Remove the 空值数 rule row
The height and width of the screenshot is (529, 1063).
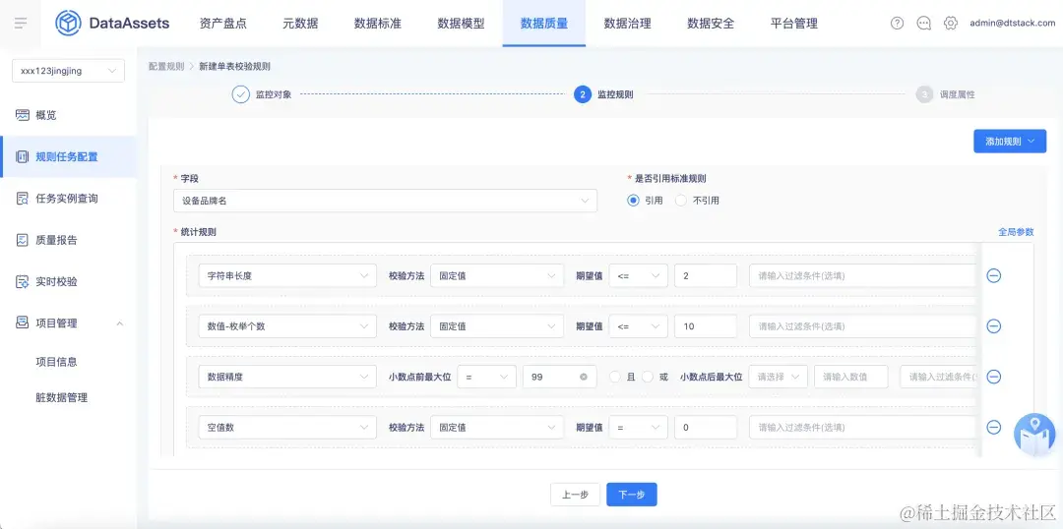(x=994, y=427)
